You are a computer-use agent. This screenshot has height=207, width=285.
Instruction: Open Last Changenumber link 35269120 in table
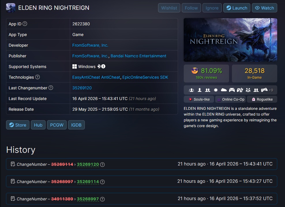(x=82, y=88)
